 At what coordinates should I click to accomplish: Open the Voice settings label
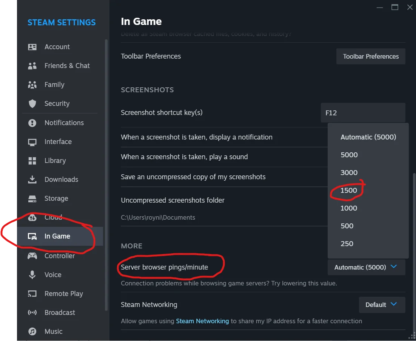pyautogui.click(x=53, y=275)
